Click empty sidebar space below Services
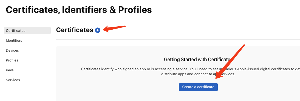Screen dimensions: 300x101 click(27, 92)
